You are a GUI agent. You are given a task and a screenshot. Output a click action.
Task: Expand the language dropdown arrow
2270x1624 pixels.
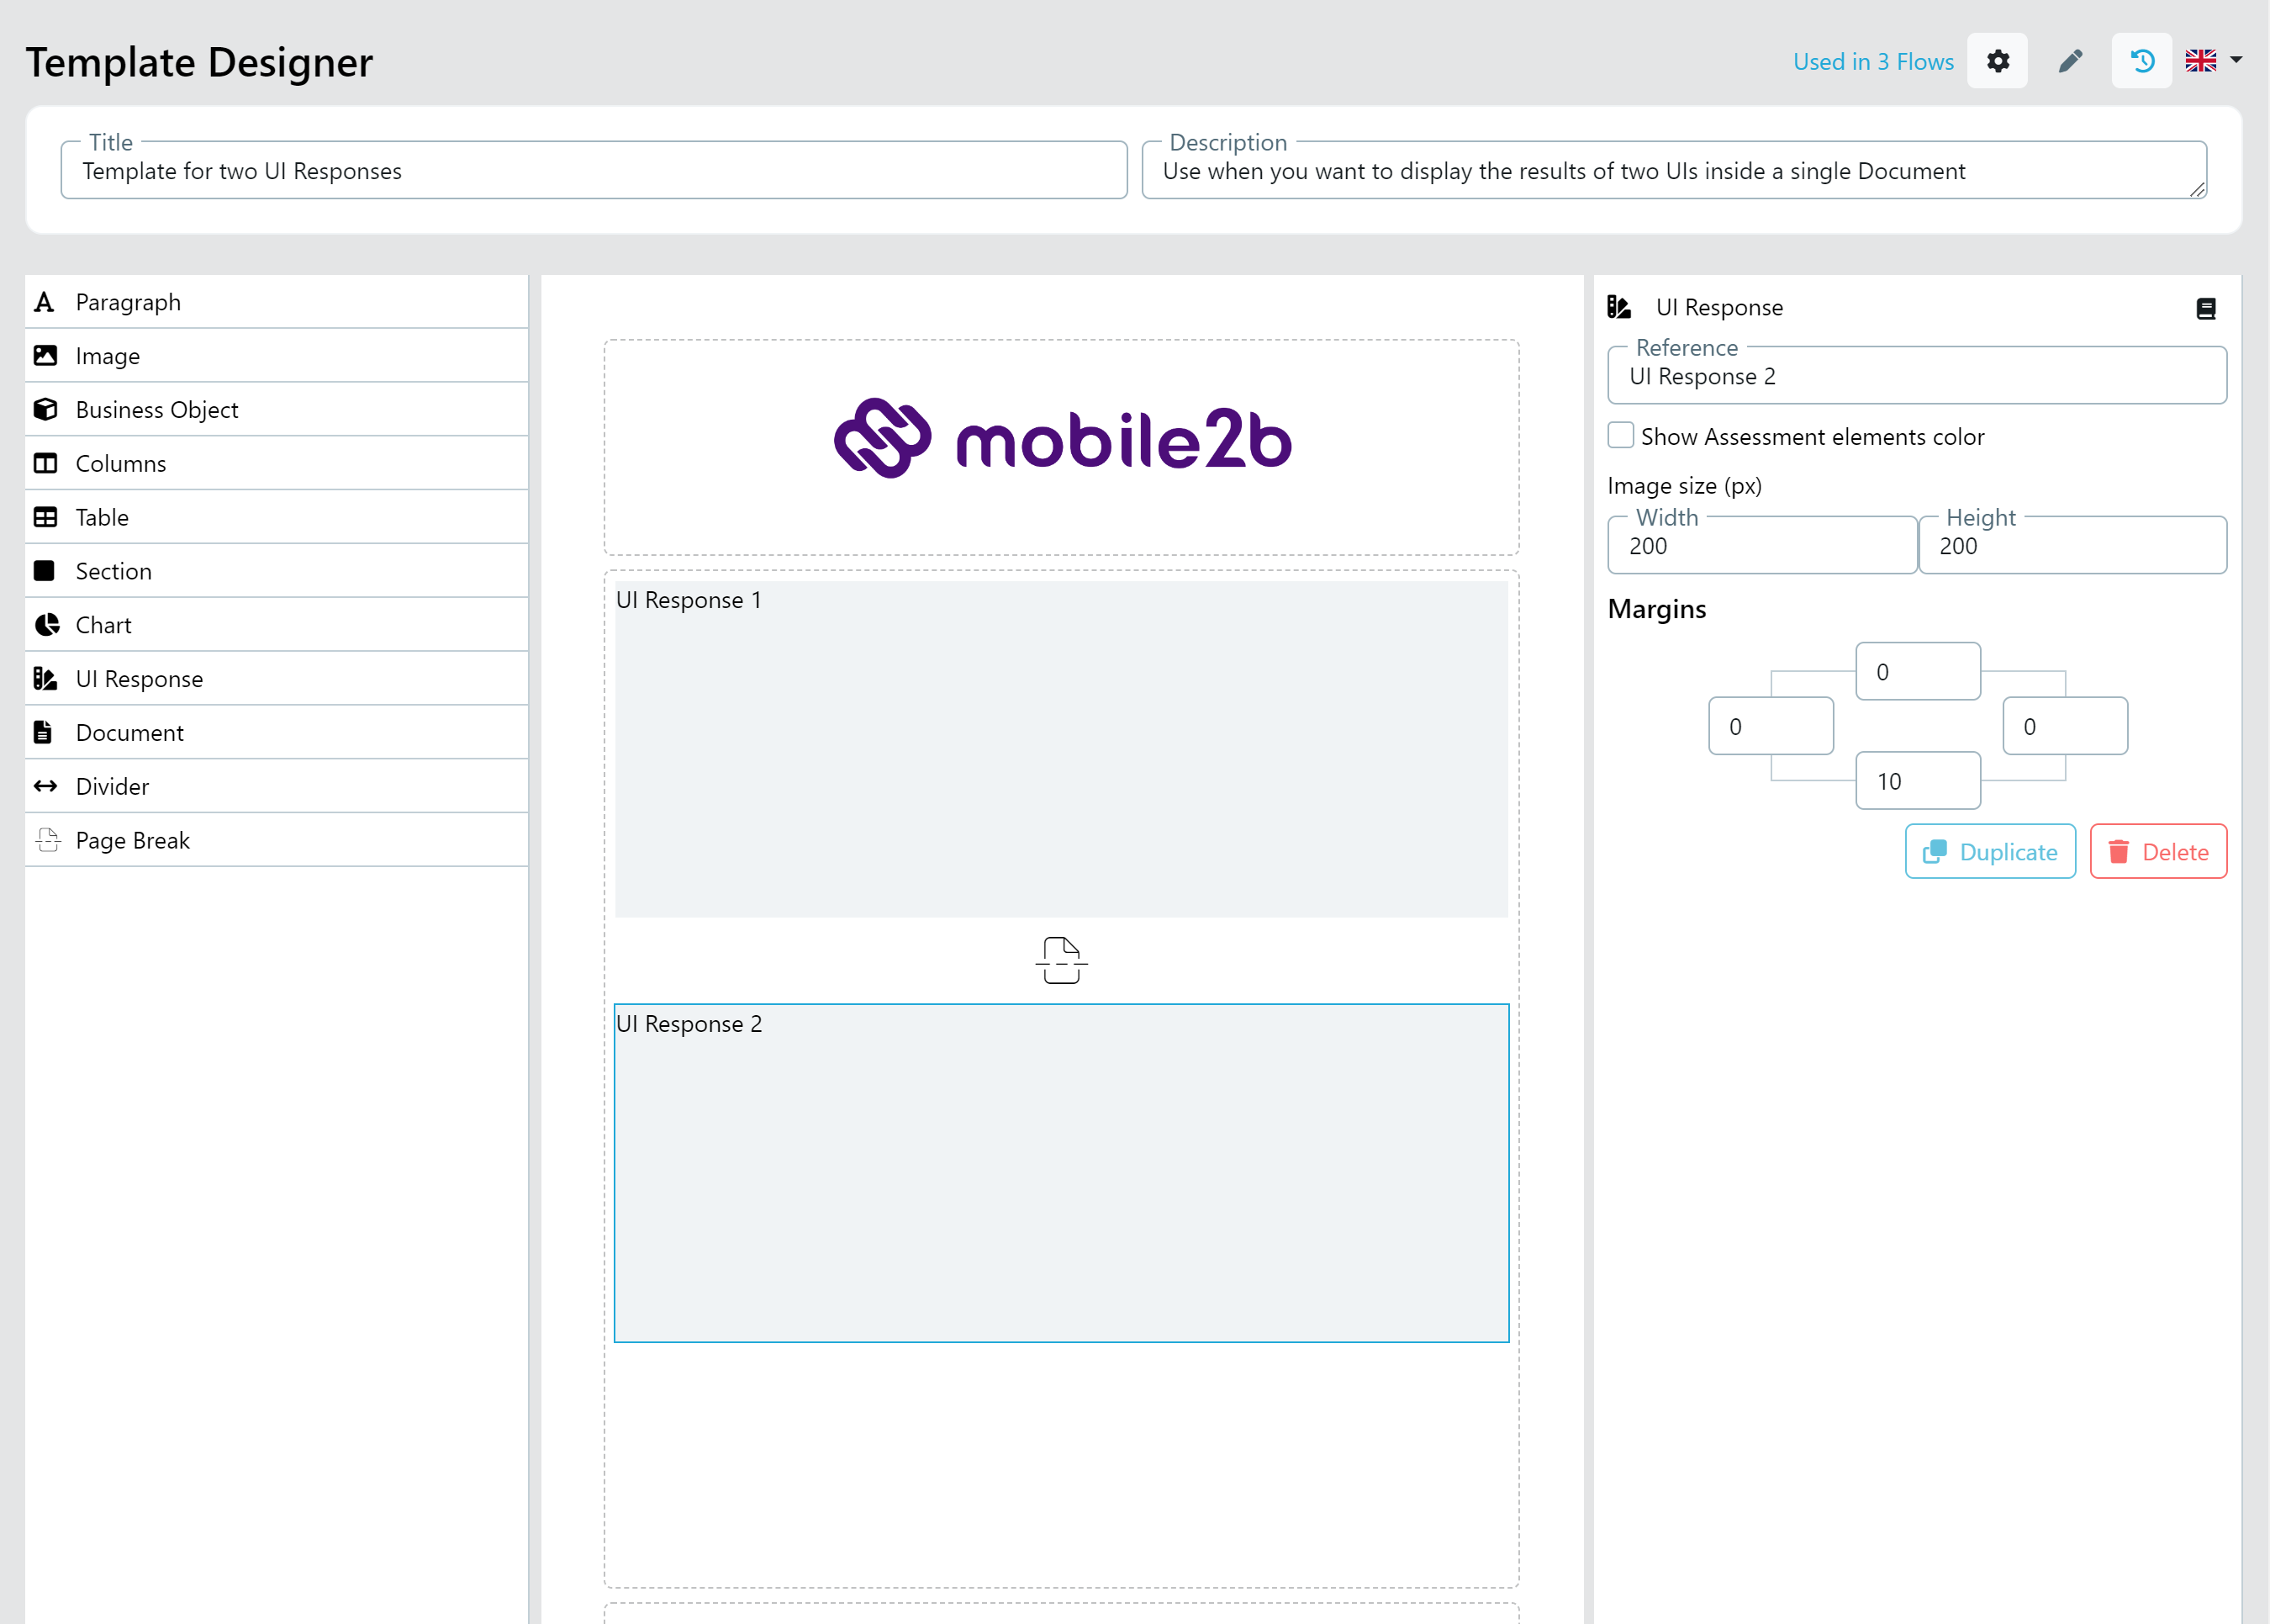coord(2236,60)
